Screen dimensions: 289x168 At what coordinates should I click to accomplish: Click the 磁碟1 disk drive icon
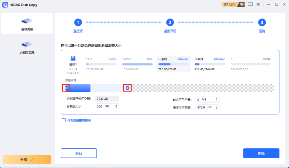(x=73, y=59)
